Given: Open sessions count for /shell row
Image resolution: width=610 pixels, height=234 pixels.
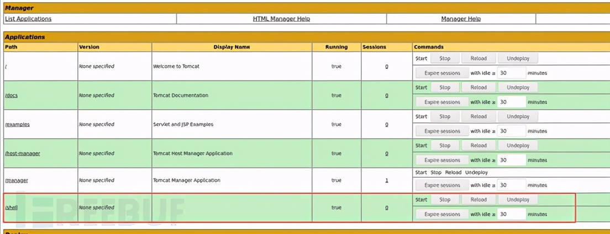Looking at the screenshot, I should (387, 208).
